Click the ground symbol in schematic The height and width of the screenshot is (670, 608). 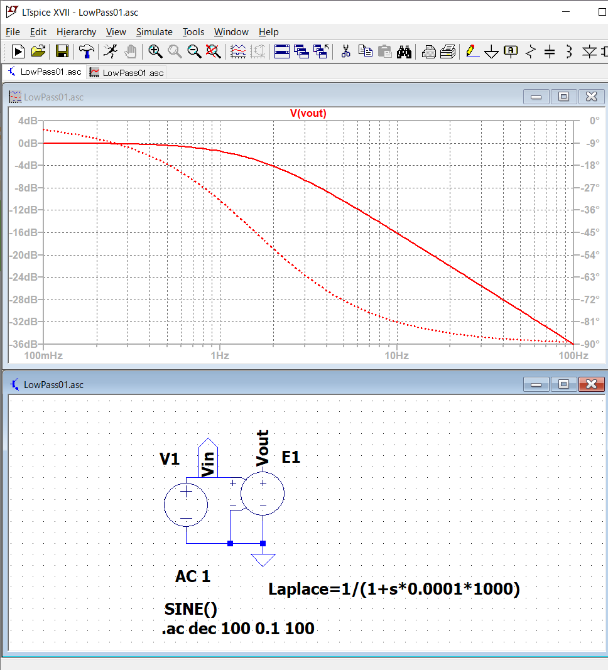(x=263, y=559)
